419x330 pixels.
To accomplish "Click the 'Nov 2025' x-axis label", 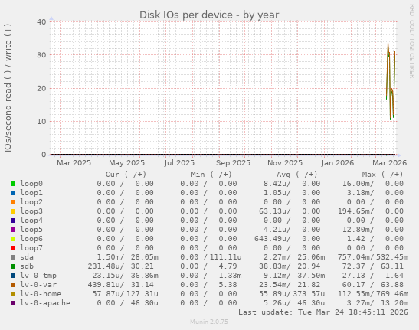I will [x=285, y=163].
